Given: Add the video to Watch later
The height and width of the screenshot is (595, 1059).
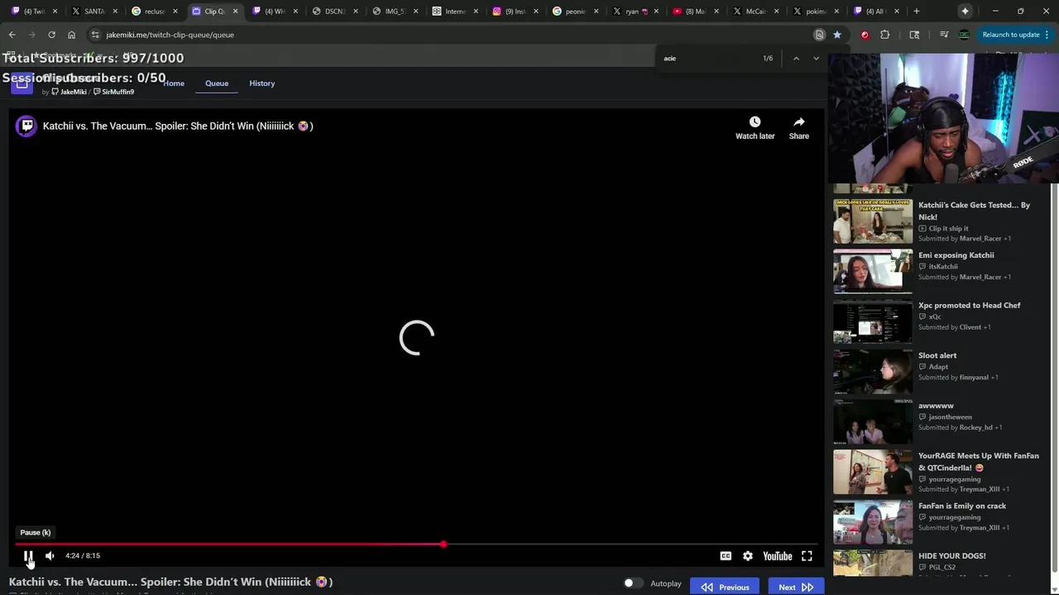Looking at the screenshot, I should tap(755, 128).
